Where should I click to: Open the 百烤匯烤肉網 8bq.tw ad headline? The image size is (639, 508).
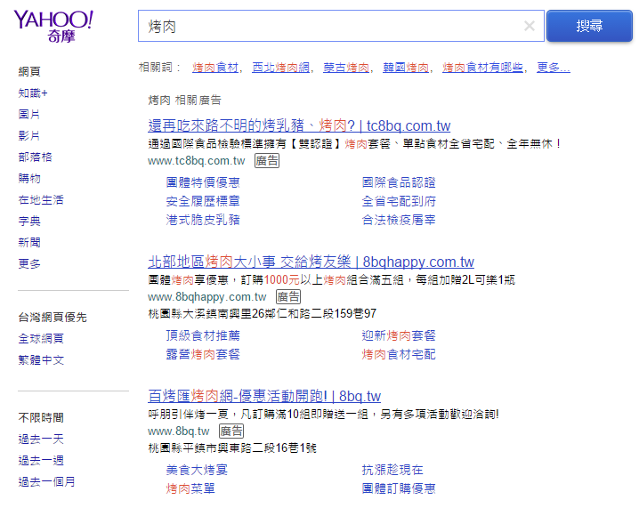coord(264,396)
